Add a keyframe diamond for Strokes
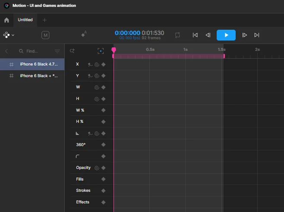 104,190
